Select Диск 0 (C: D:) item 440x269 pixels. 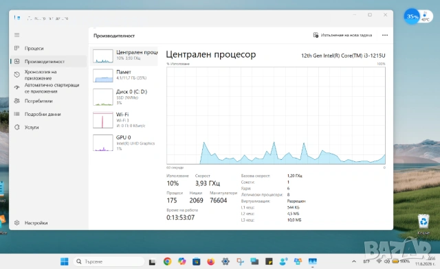(x=124, y=97)
